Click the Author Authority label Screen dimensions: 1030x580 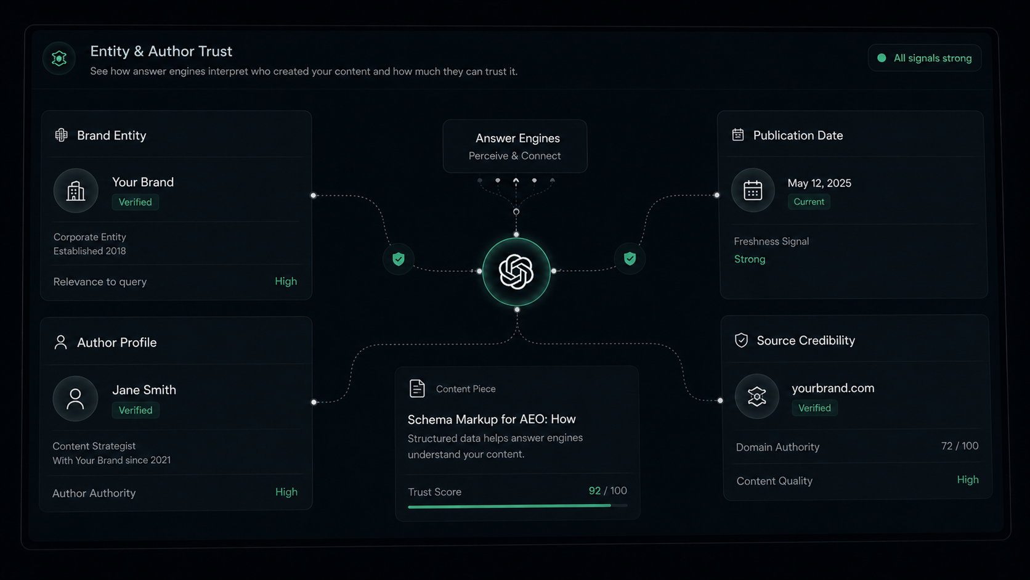pyautogui.click(x=94, y=493)
